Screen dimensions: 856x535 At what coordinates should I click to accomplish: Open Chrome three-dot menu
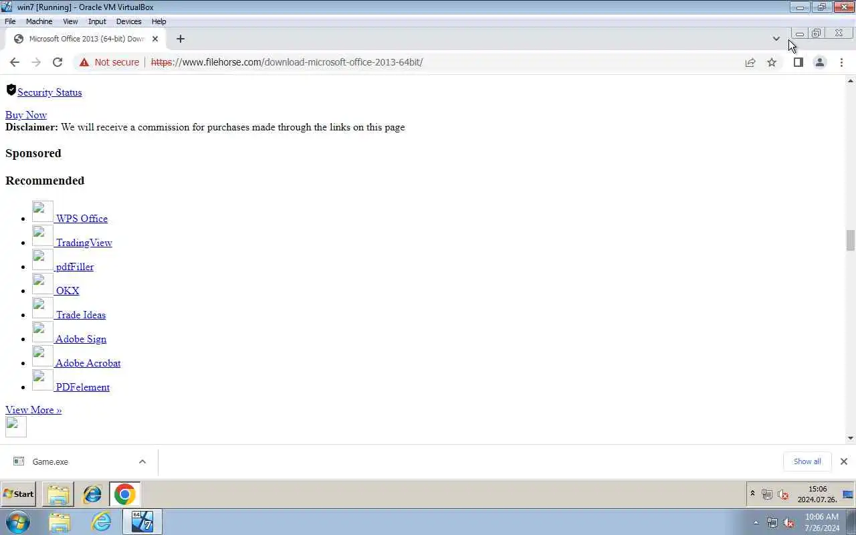[x=841, y=62]
